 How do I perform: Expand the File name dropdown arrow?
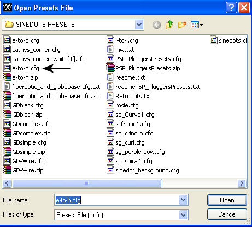[183, 200]
